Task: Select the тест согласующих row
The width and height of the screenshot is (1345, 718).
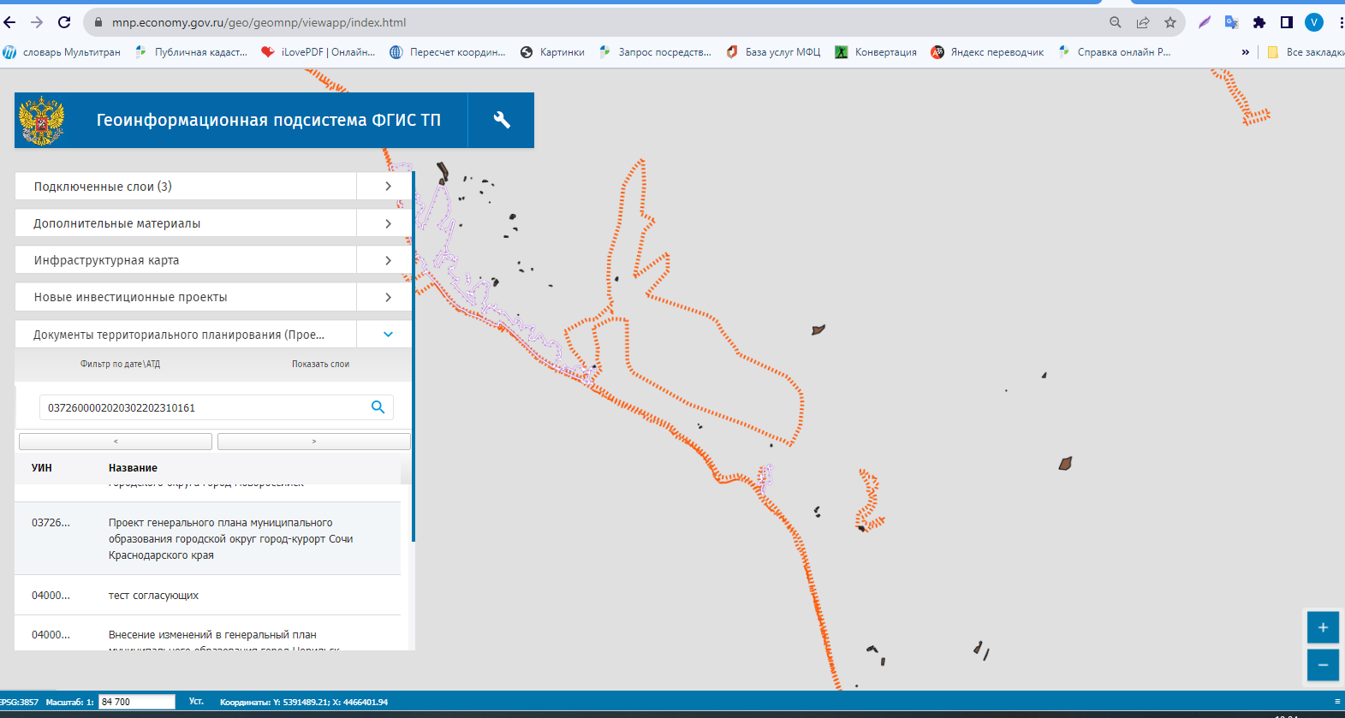Action: pyautogui.click(x=207, y=595)
